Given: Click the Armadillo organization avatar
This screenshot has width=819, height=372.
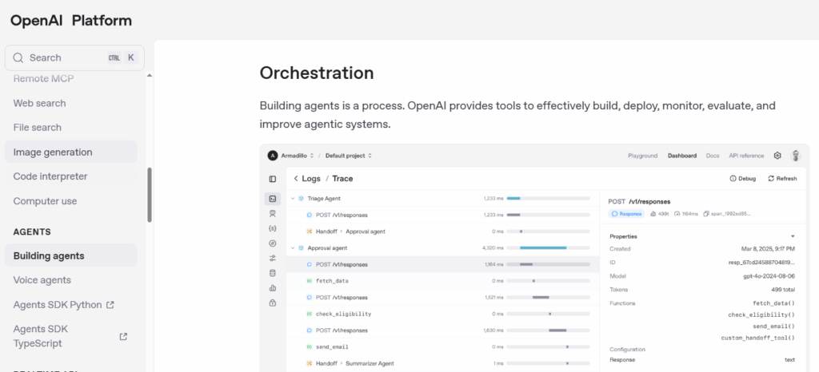Looking at the screenshot, I should point(272,156).
